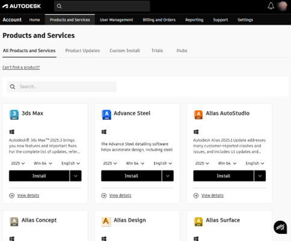The image size is (291, 241).
Task: Click the Windows platform icon under Advance Steel
Action: click(x=104, y=132)
